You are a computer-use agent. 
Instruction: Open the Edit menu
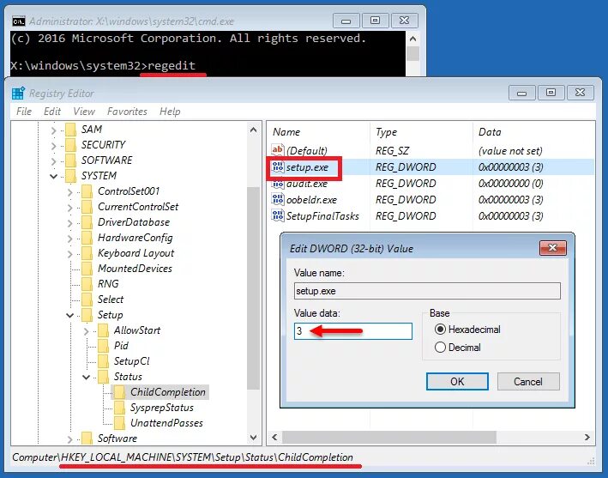[x=52, y=112]
